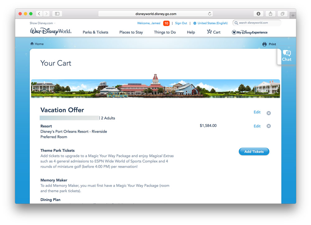Screen dimensions: 311x225
Task: Select the $1,584.00 resort price
Action: 208,126
